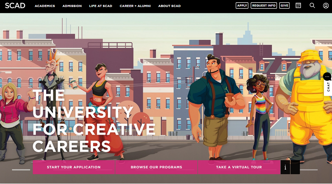Open the Admission menu
Viewport: 332px width, 184px height.
click(72, 6)
